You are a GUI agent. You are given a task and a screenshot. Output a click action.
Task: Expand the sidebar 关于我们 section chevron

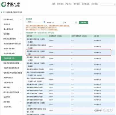tap(21, 102)
